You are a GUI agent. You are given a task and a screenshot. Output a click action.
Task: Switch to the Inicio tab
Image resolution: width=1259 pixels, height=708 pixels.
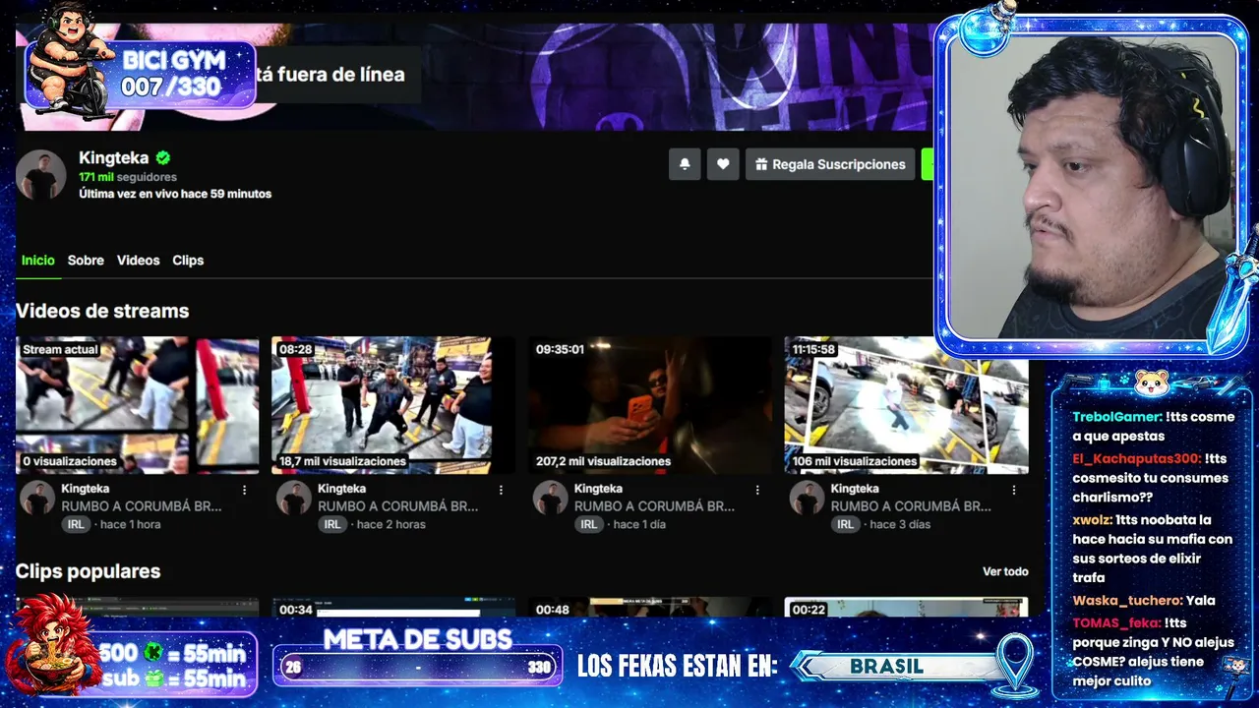point(38,261)
